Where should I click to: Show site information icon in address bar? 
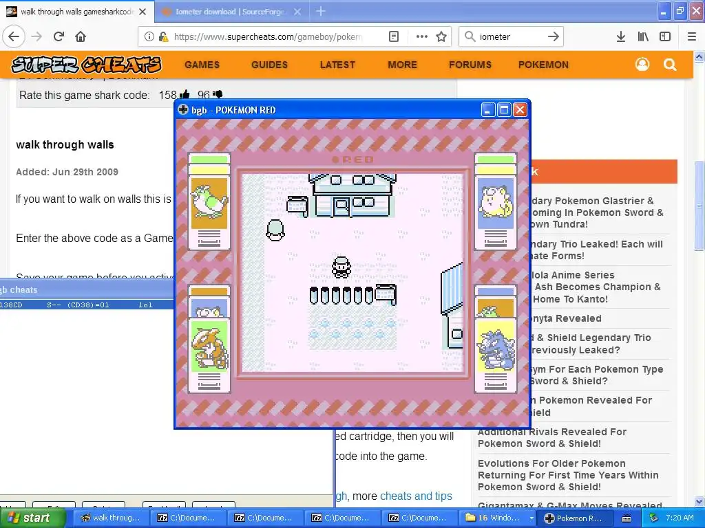[x=149, y=36]
